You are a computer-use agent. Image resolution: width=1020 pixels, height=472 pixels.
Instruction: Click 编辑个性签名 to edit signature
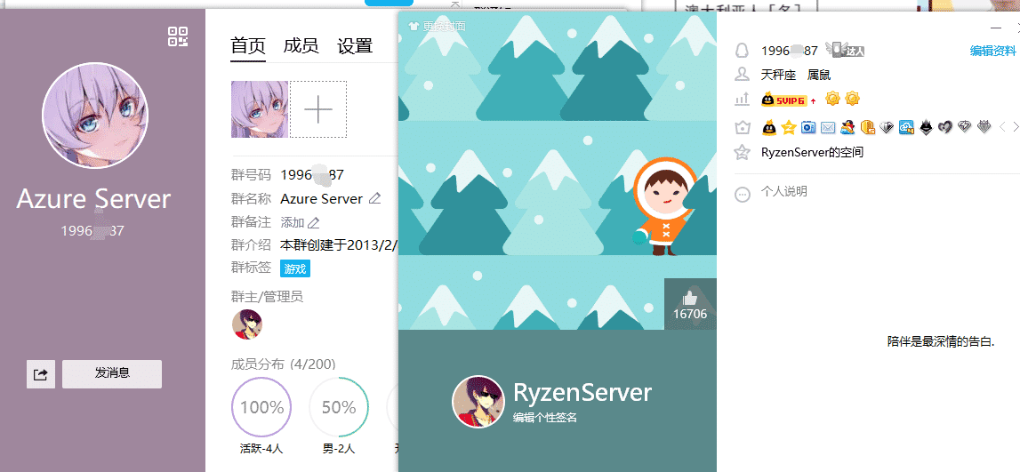(x=545, y=418)
